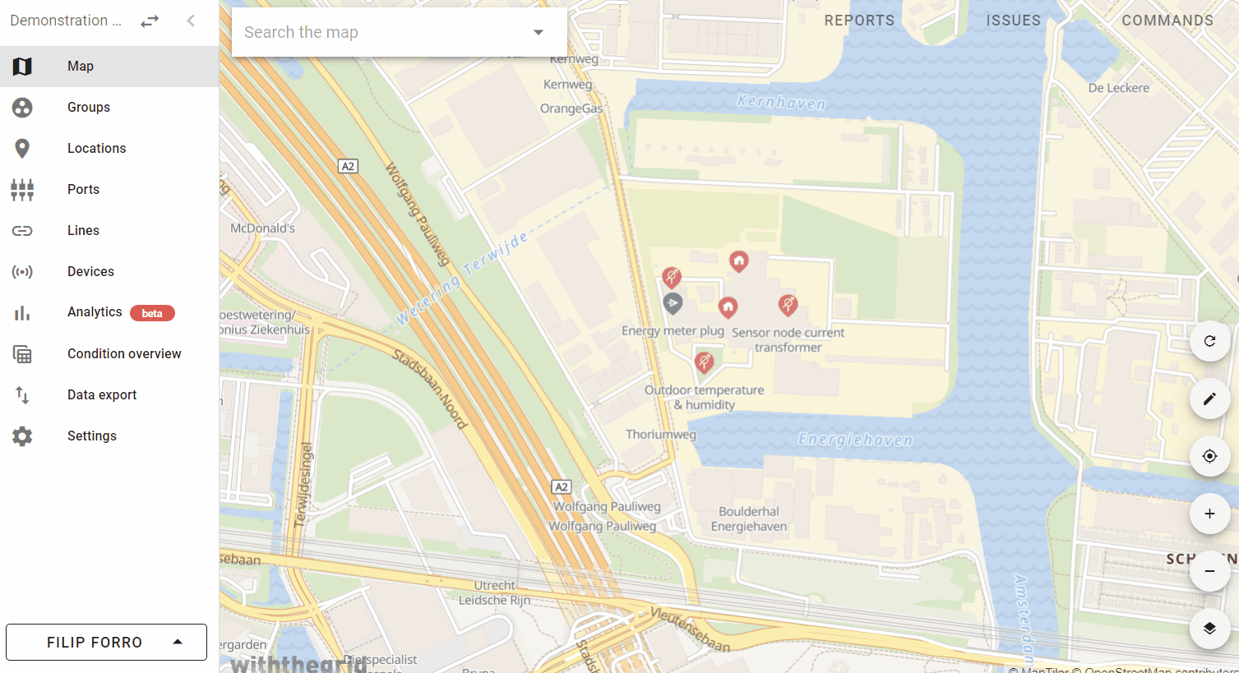Click the refresh map button
The width and height of the screenshot is (1239, 673).
point(1209,341)
